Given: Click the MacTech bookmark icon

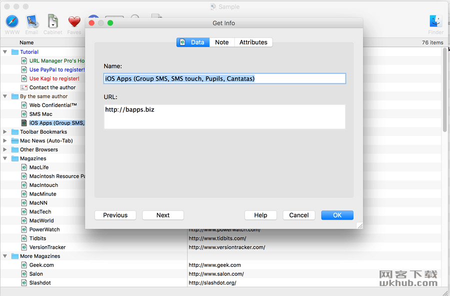Looking at the screenshot, I should [x=24, y=212].
